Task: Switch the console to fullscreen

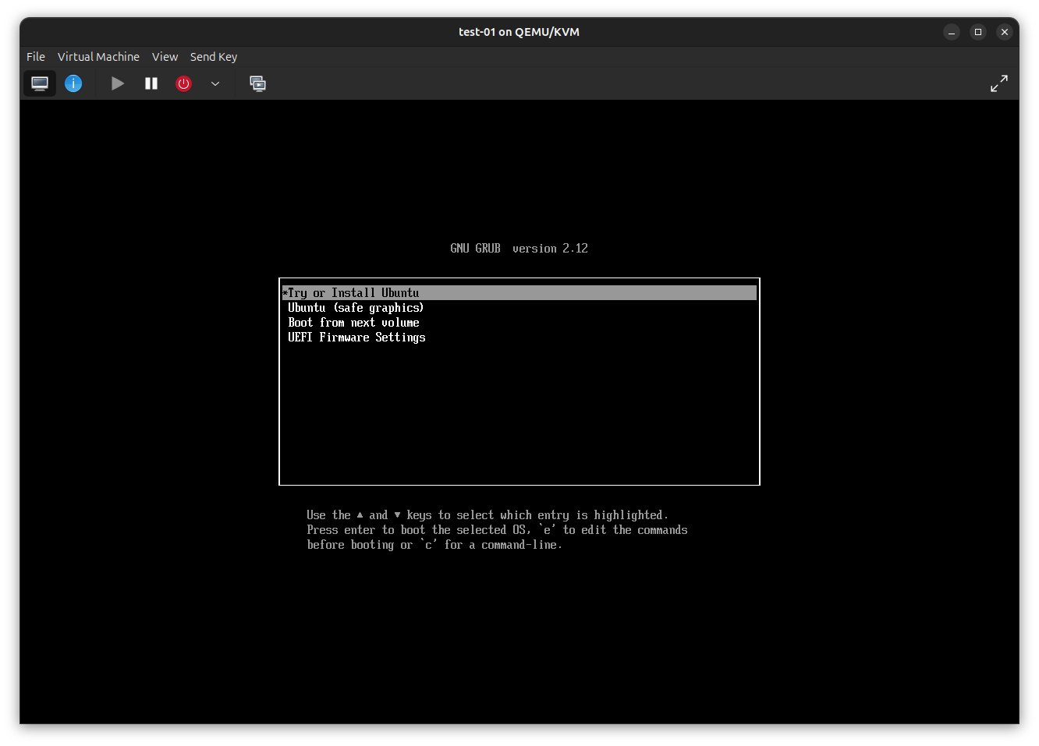Action: [998, 83]
